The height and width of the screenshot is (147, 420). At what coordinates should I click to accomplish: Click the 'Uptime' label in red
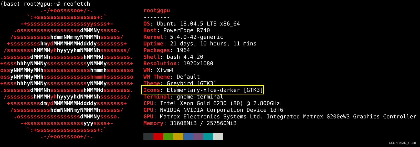click(153, 44)
